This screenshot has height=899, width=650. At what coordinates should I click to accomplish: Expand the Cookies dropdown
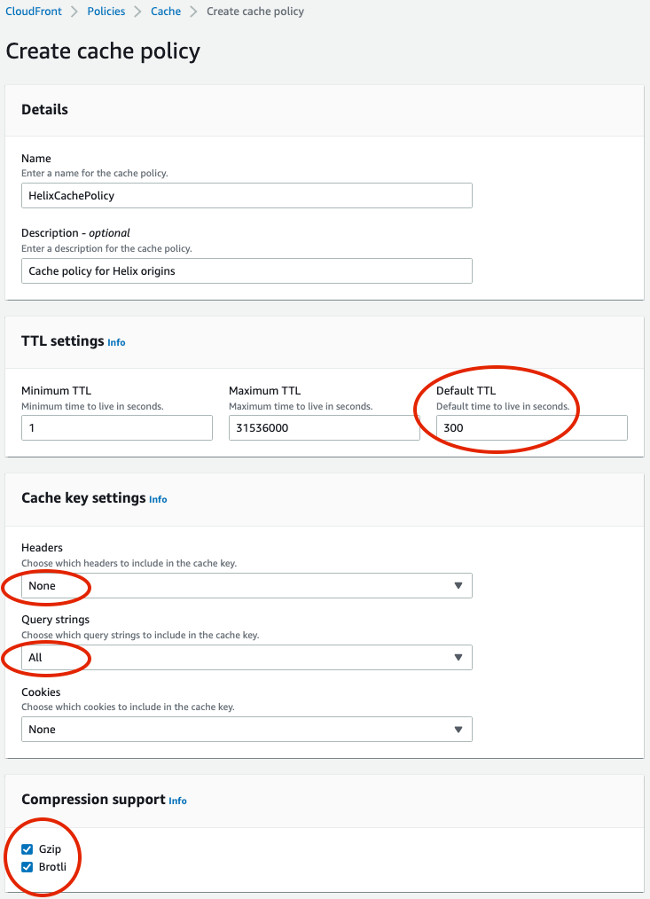point(247,730)
